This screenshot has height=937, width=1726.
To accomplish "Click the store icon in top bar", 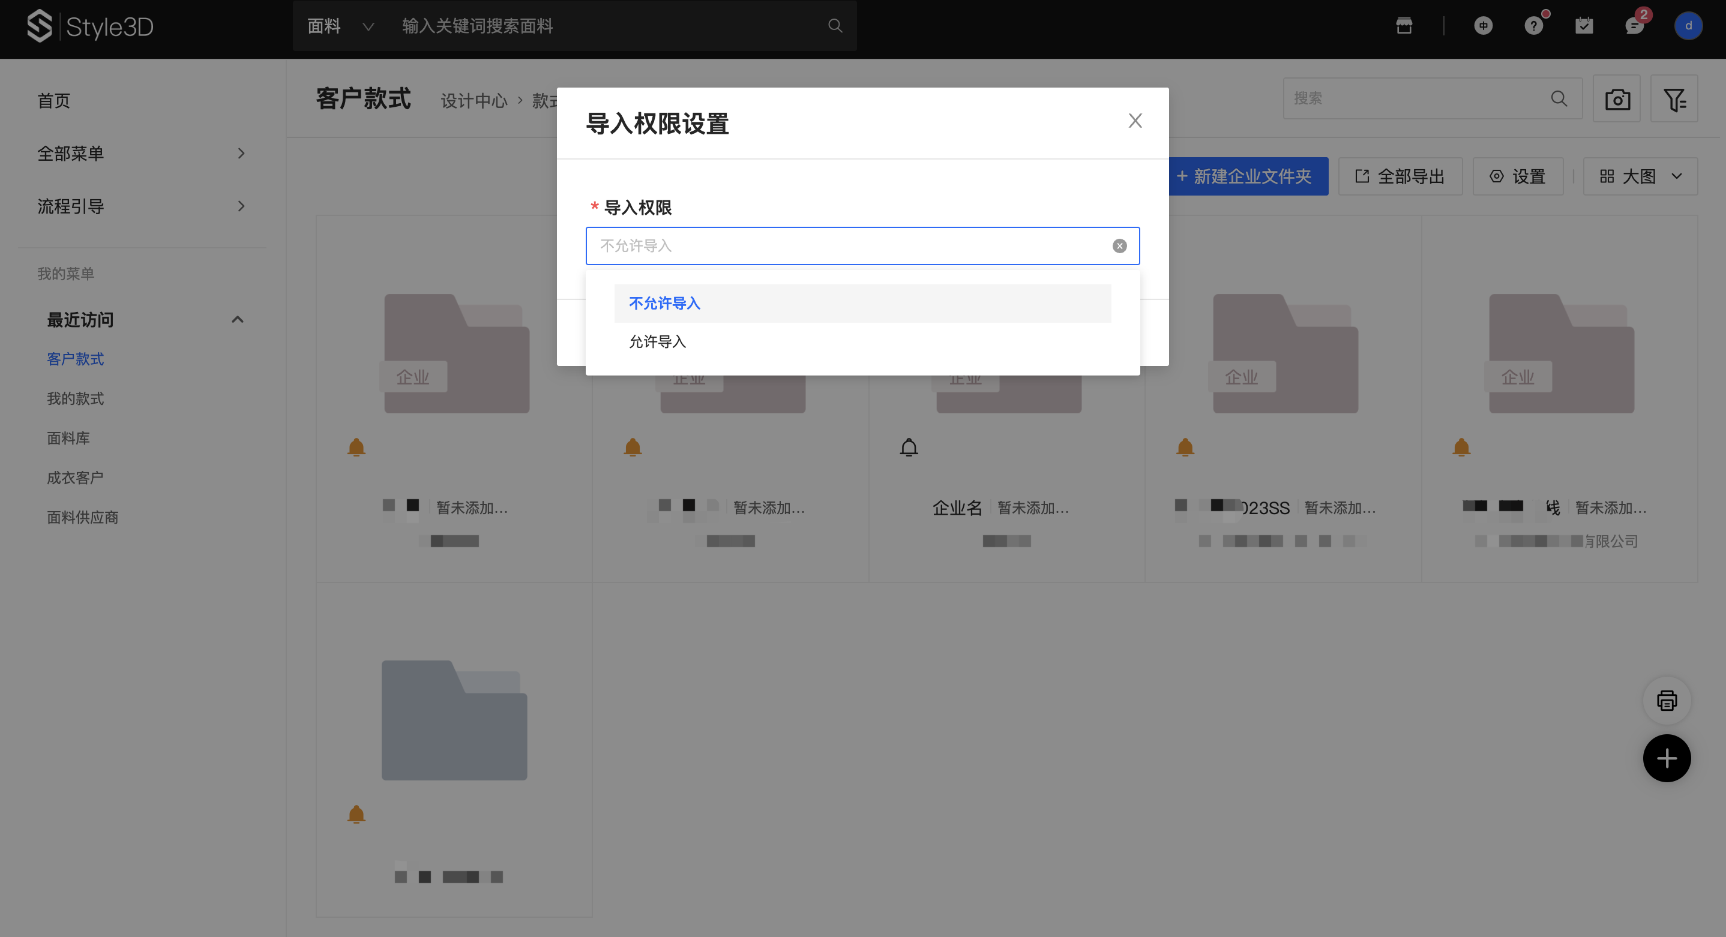I will (1404, 26).
